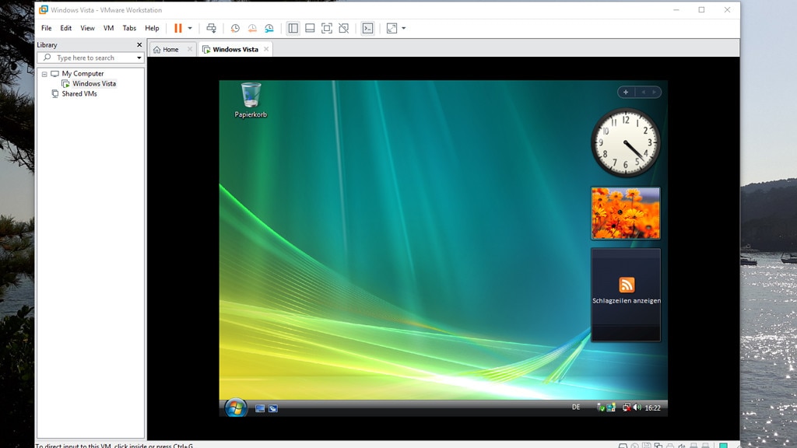Screen dimensions: 797x448
Task: Click the Papierkorb recycle bin icon
Action: pos(251,100)
